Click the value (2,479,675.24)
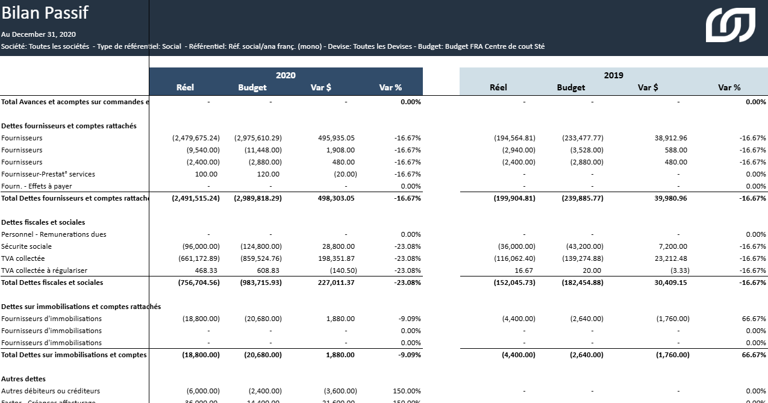Viewport: 768px width, 403px height. [196, 138]
